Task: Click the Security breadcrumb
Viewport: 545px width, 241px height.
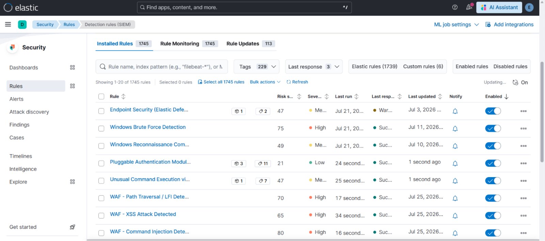Action: click(45, 24)
